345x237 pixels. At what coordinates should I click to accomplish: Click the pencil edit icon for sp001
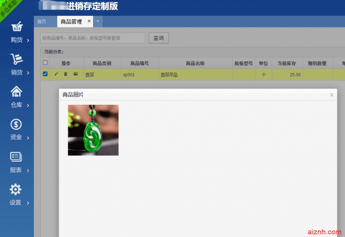(56, 74)
